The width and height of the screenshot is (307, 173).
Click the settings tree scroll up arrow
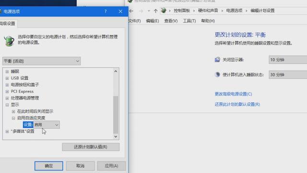pos(116,71)
